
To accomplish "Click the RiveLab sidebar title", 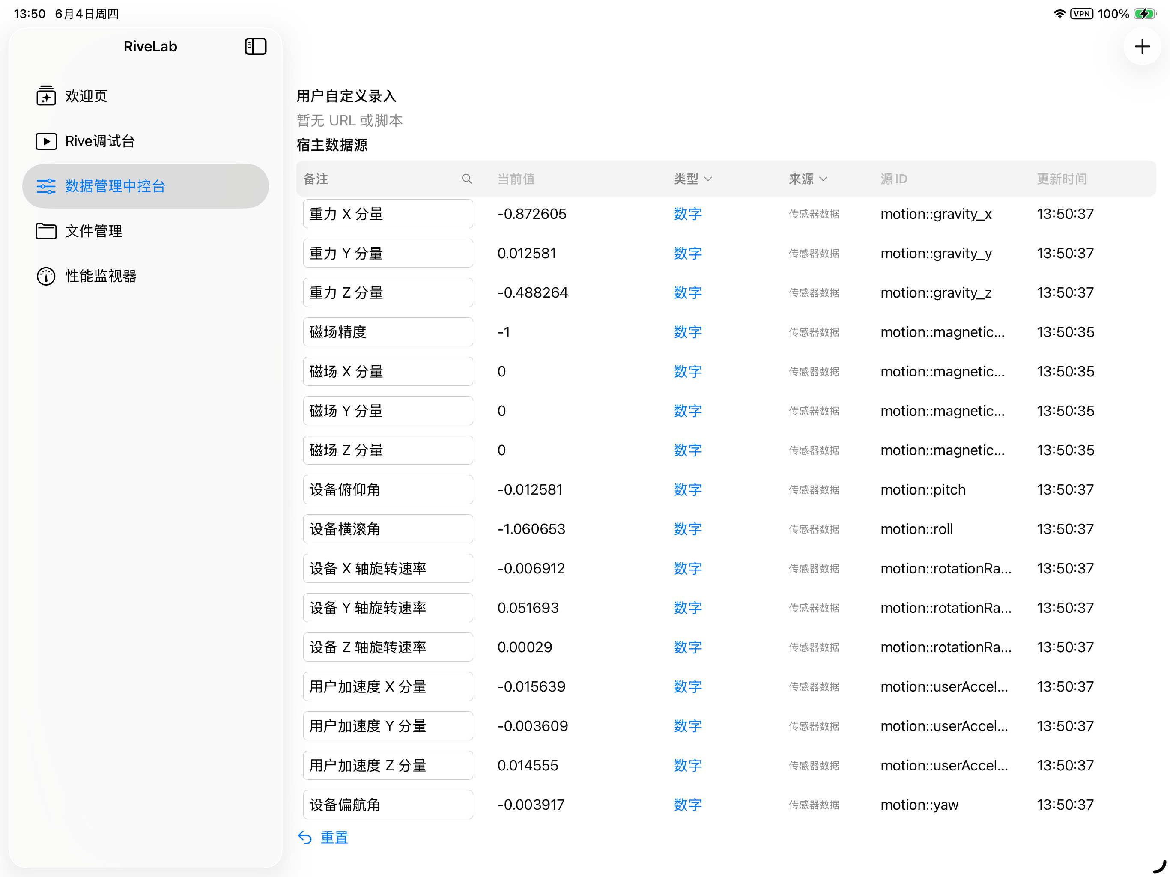I will [x=150, y=47].
